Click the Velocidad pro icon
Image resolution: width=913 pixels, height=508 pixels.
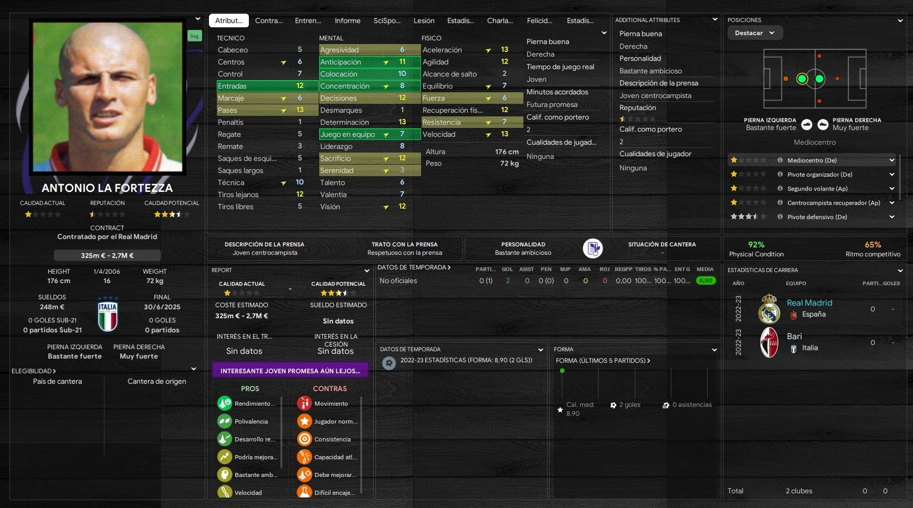click(225, 492)
